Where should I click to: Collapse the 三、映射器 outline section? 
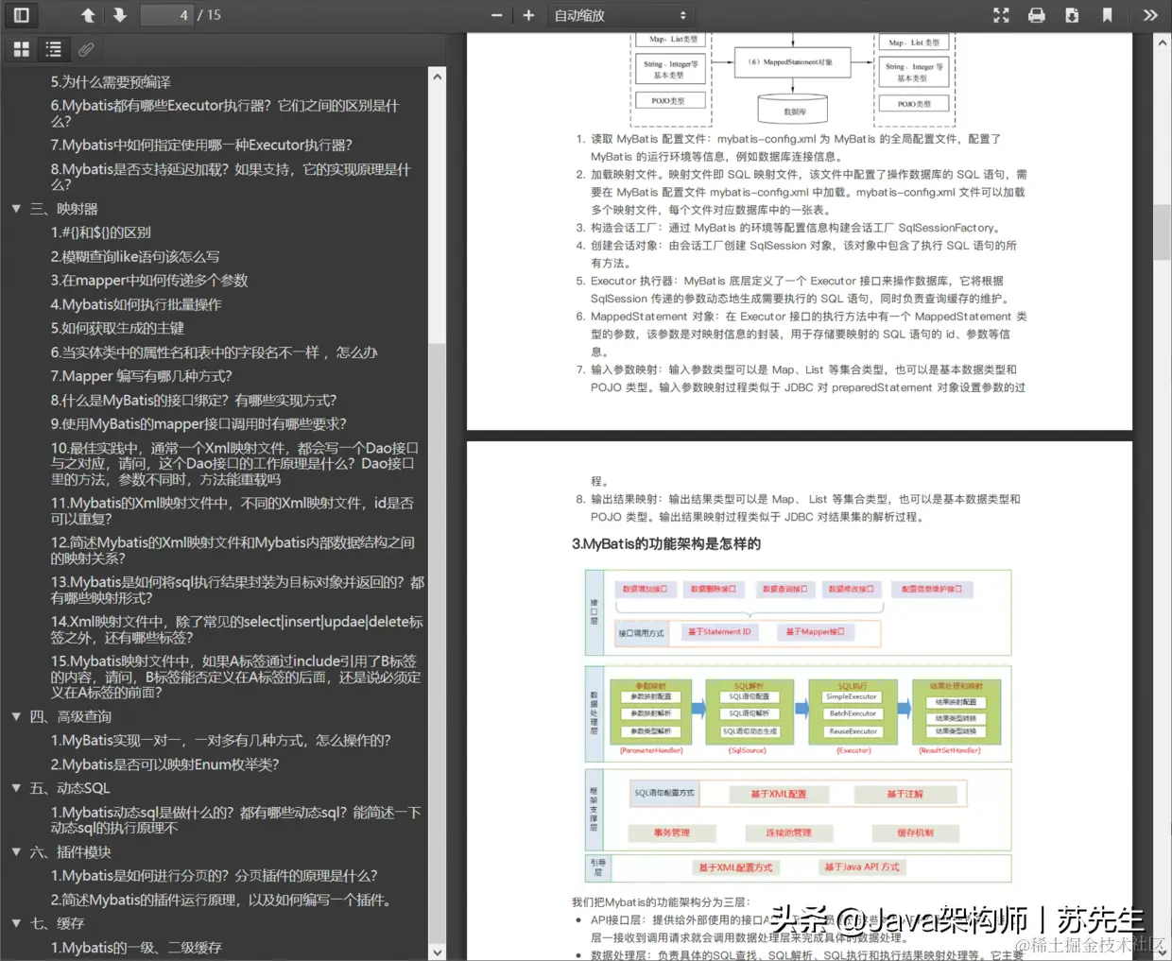(x=16, y=209)
